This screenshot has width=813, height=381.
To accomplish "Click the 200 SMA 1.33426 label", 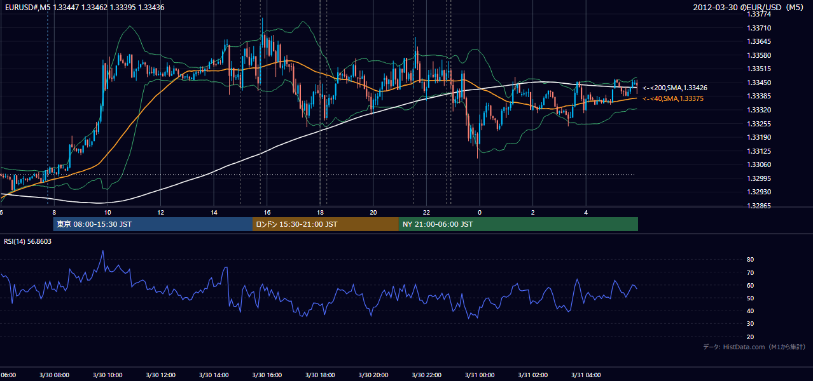I will pyautogui.click(x=675, y=88).
